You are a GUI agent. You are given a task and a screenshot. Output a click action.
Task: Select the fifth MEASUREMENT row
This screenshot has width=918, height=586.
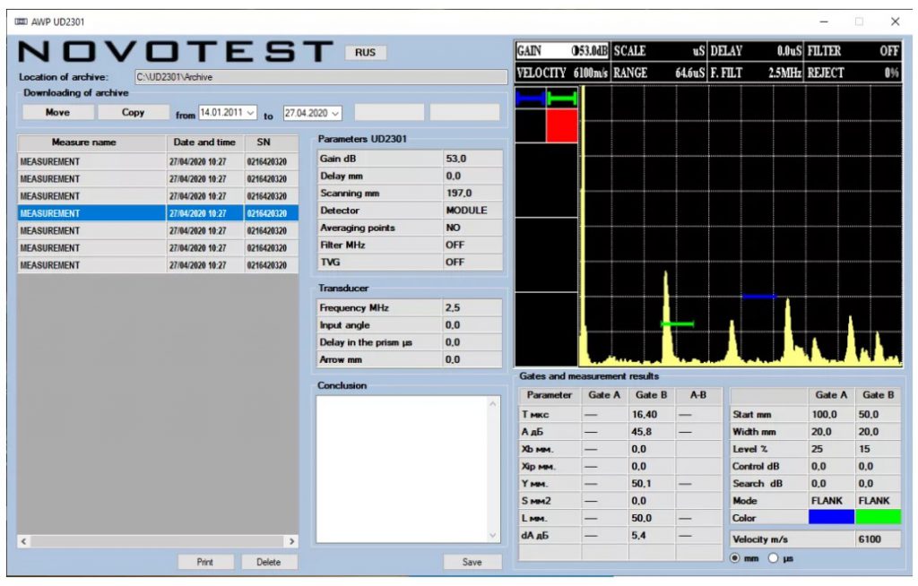click(158, 230)
